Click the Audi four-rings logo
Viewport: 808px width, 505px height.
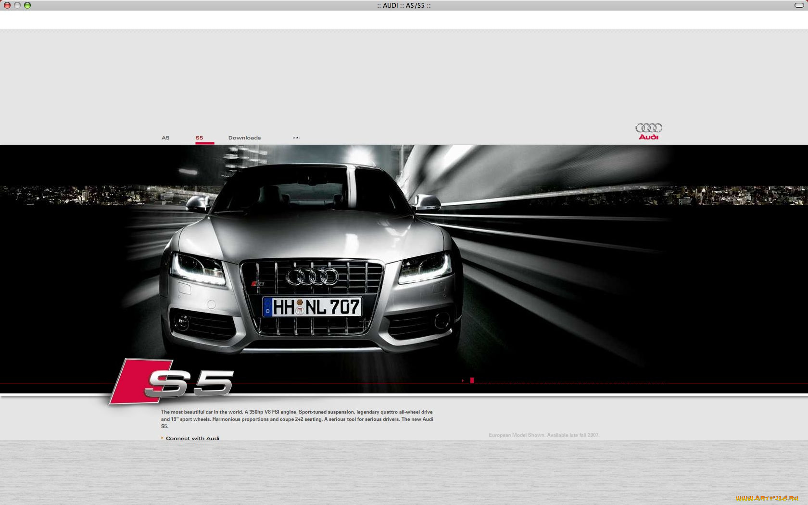[x=648, y=127]
